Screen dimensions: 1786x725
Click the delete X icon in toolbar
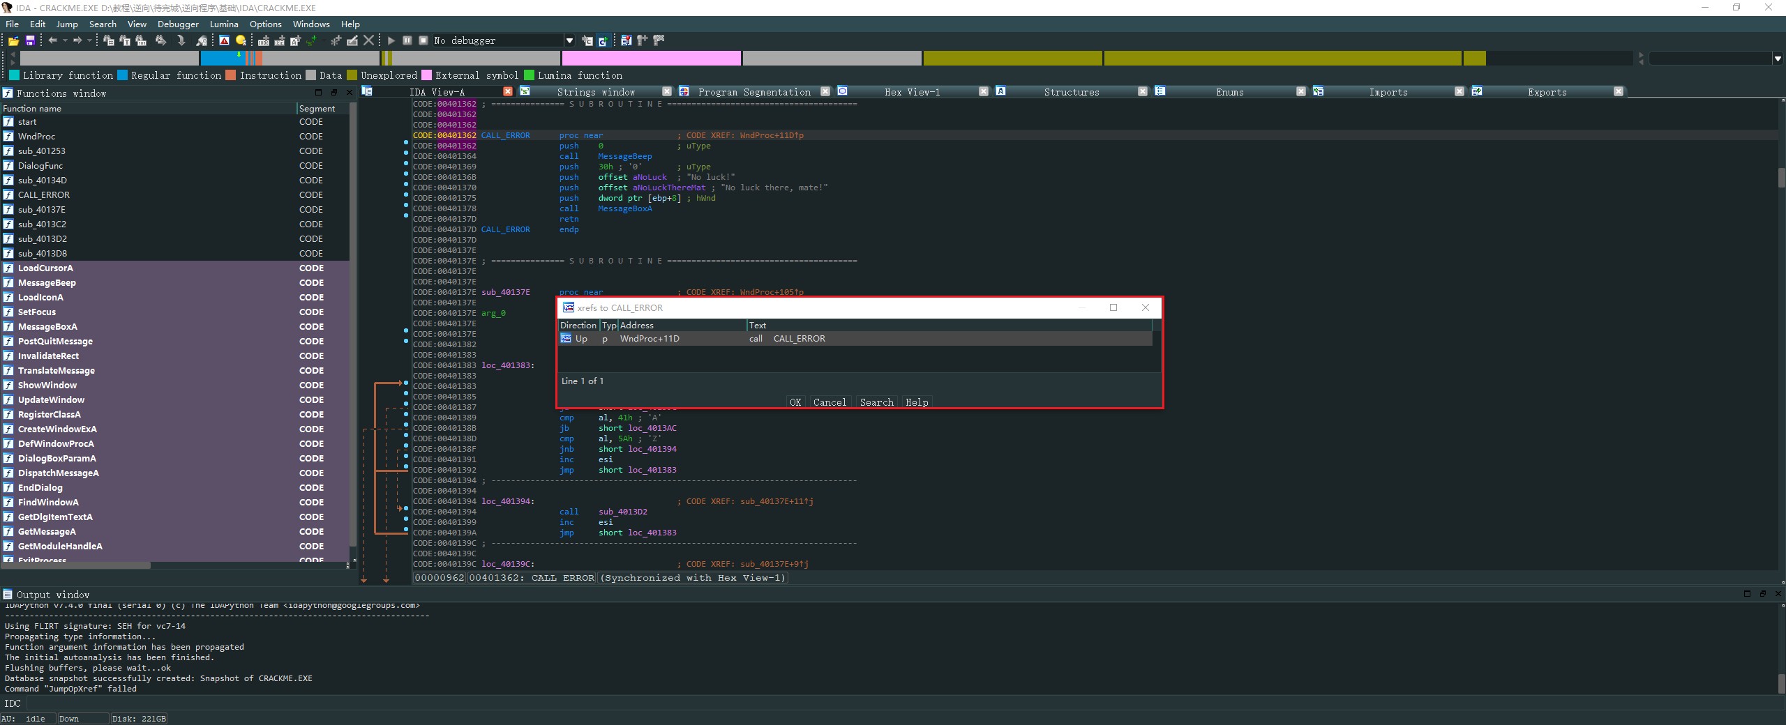pyautogui.click(x=369, y=41)
